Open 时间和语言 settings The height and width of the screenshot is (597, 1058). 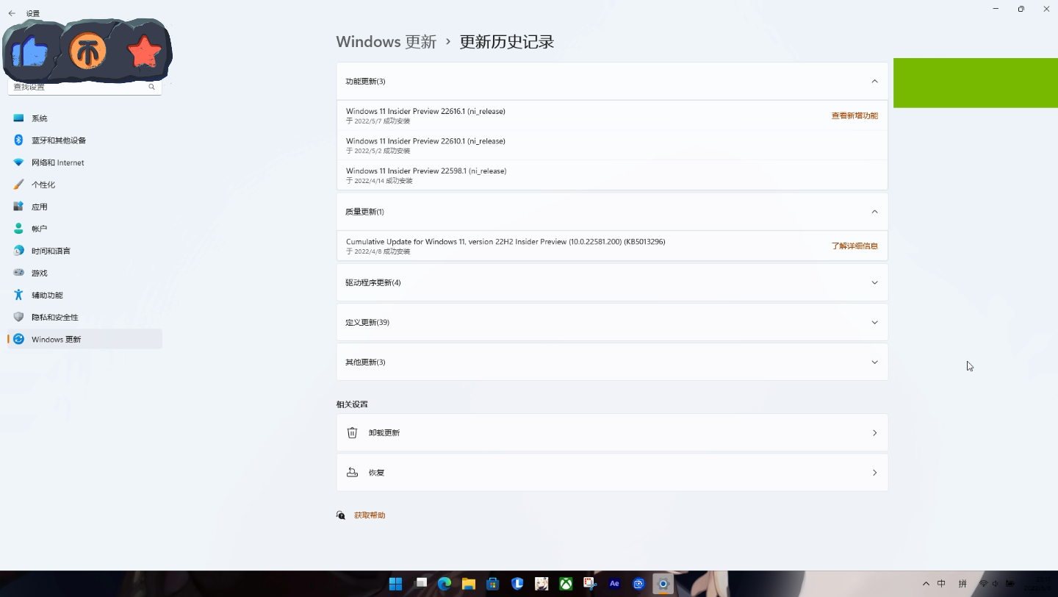(x=51, y=250)
